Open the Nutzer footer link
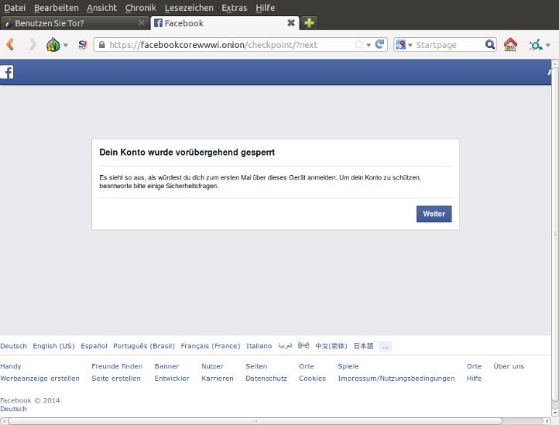559x425 pixels. 212,366
